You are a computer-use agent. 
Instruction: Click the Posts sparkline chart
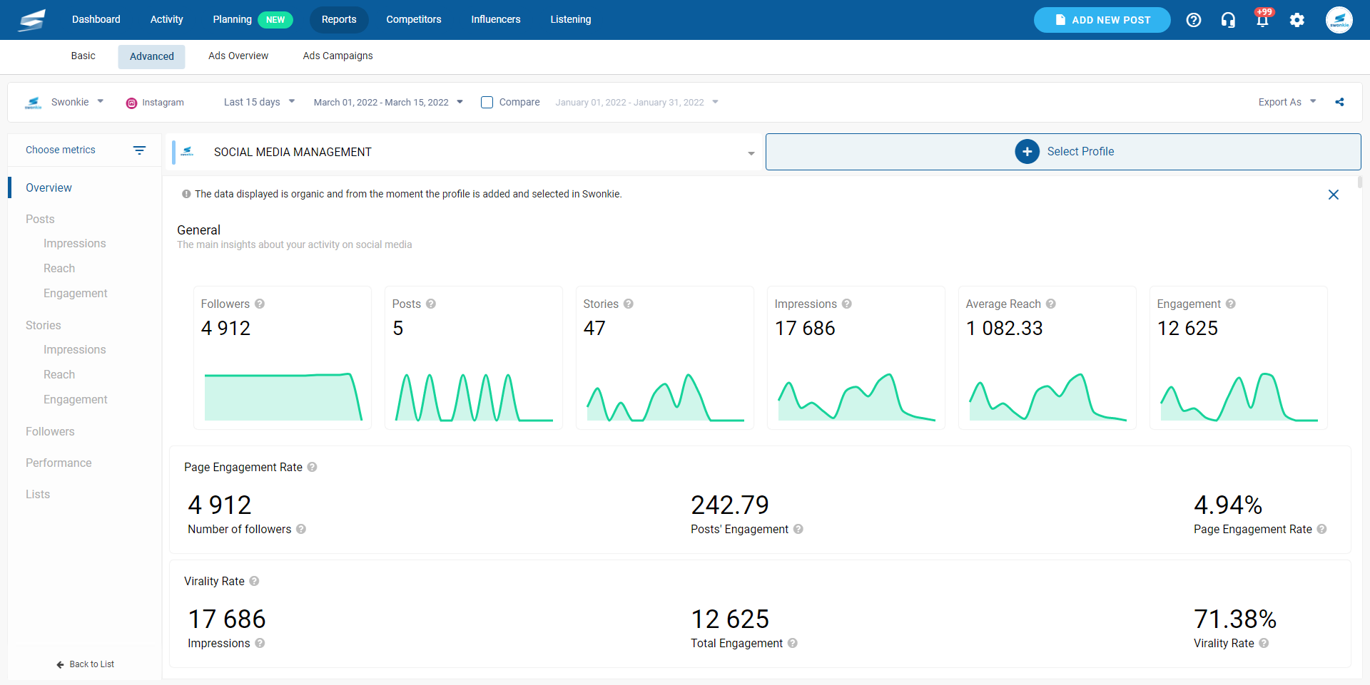pos(474,396)
